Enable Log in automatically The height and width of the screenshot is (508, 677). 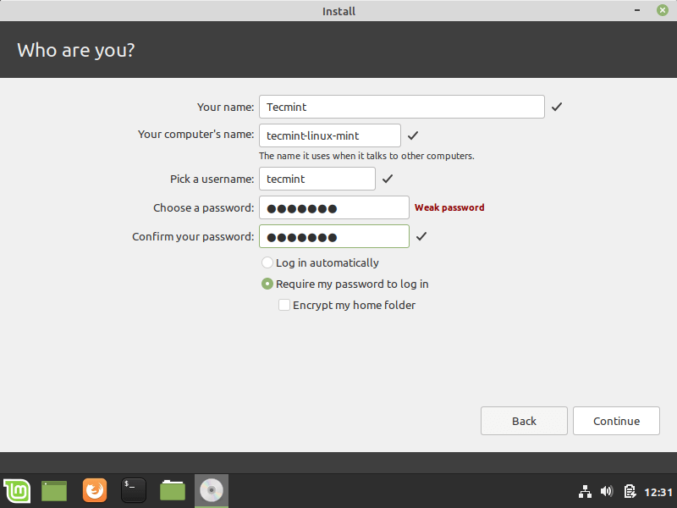click(267, 262)
